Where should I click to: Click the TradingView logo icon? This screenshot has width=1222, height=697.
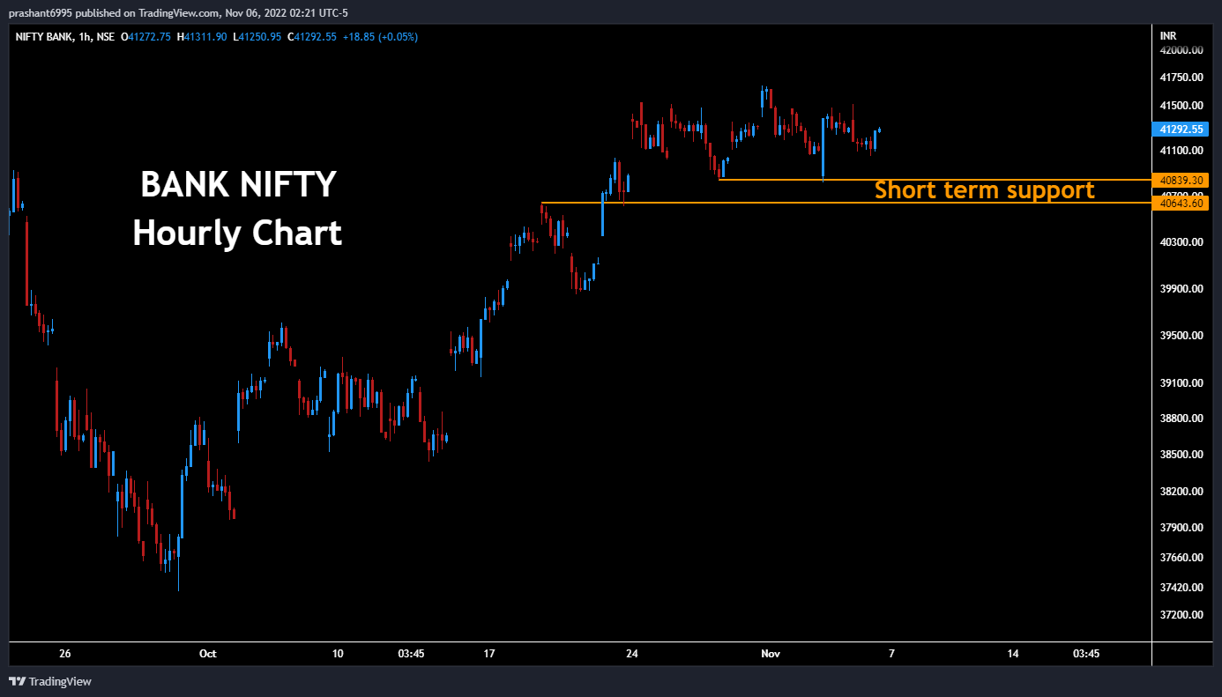(17, 681)
